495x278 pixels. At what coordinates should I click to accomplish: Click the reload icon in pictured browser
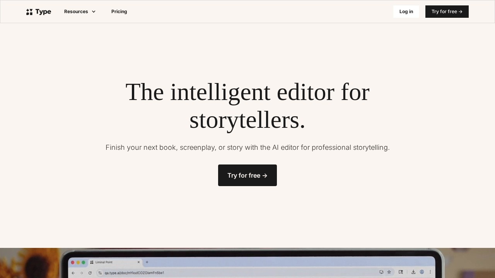[90, 273]
